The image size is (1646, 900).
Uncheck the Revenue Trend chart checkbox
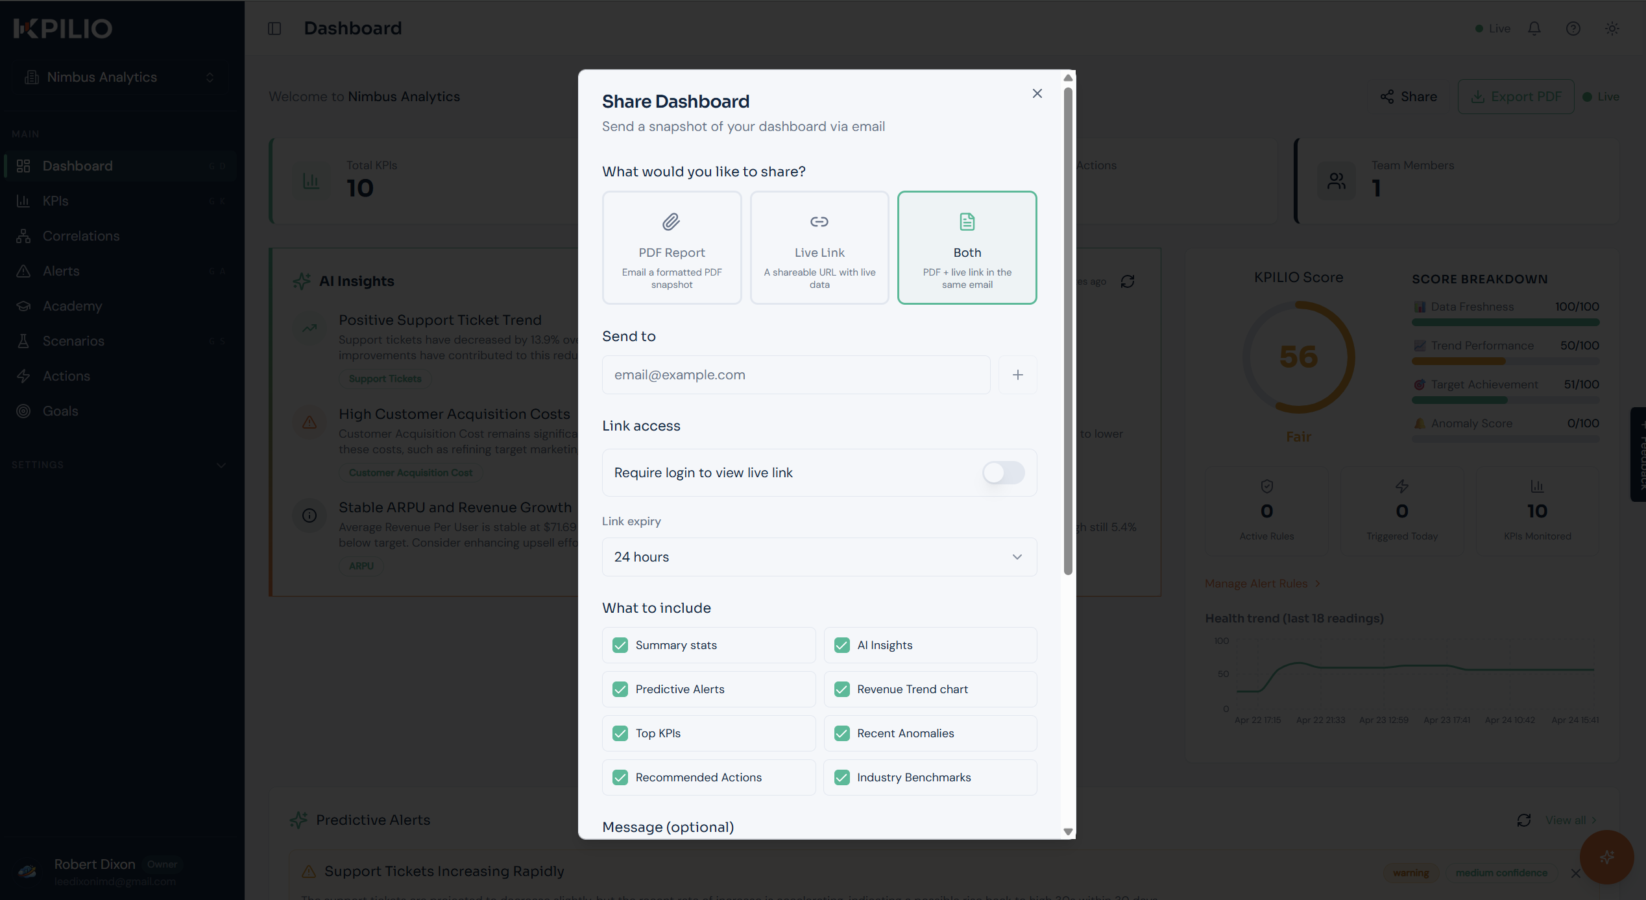[x=842, y=689]
